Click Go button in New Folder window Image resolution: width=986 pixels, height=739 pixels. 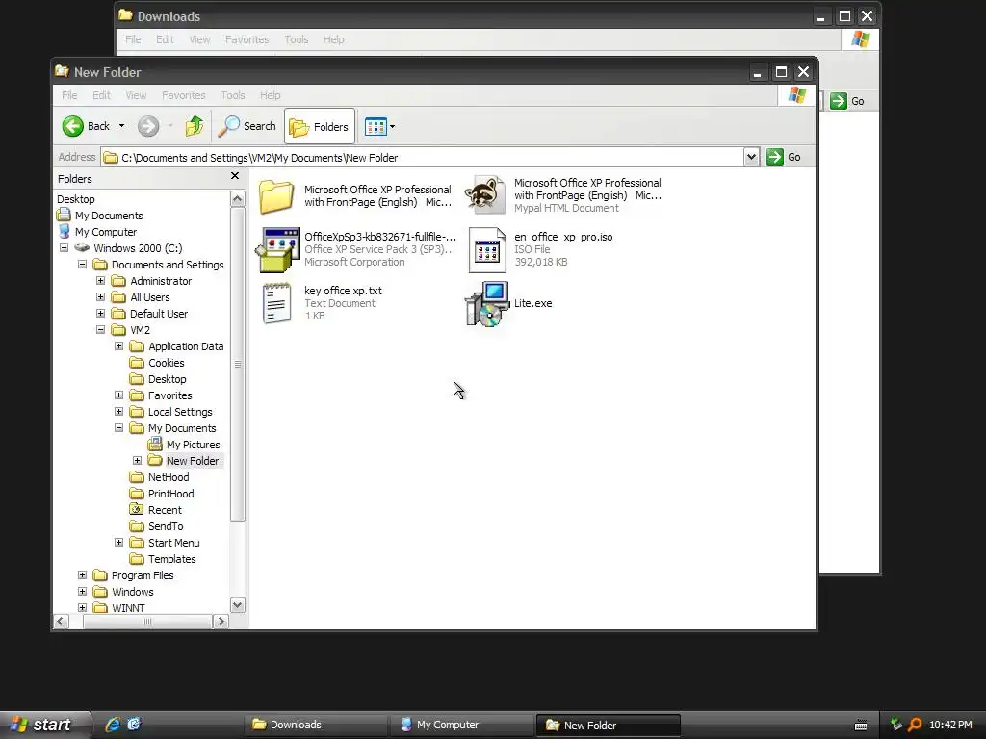[x=784, y=157]
